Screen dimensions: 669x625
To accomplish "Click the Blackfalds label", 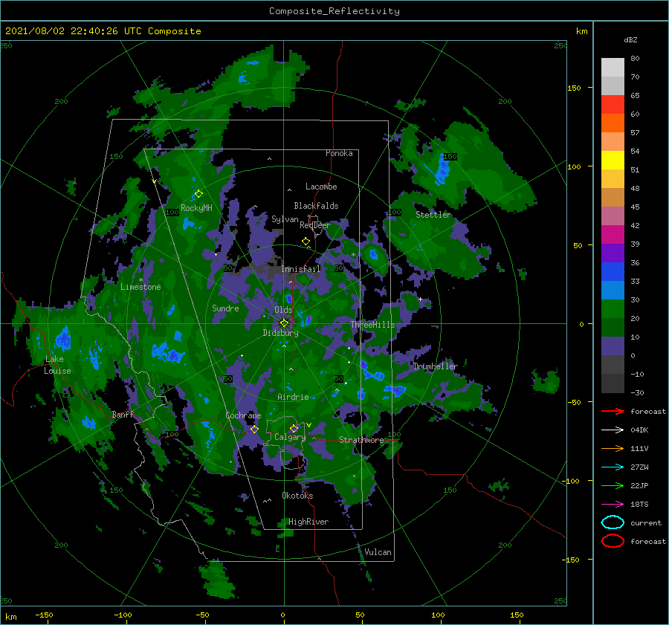I will coord(316,206).
